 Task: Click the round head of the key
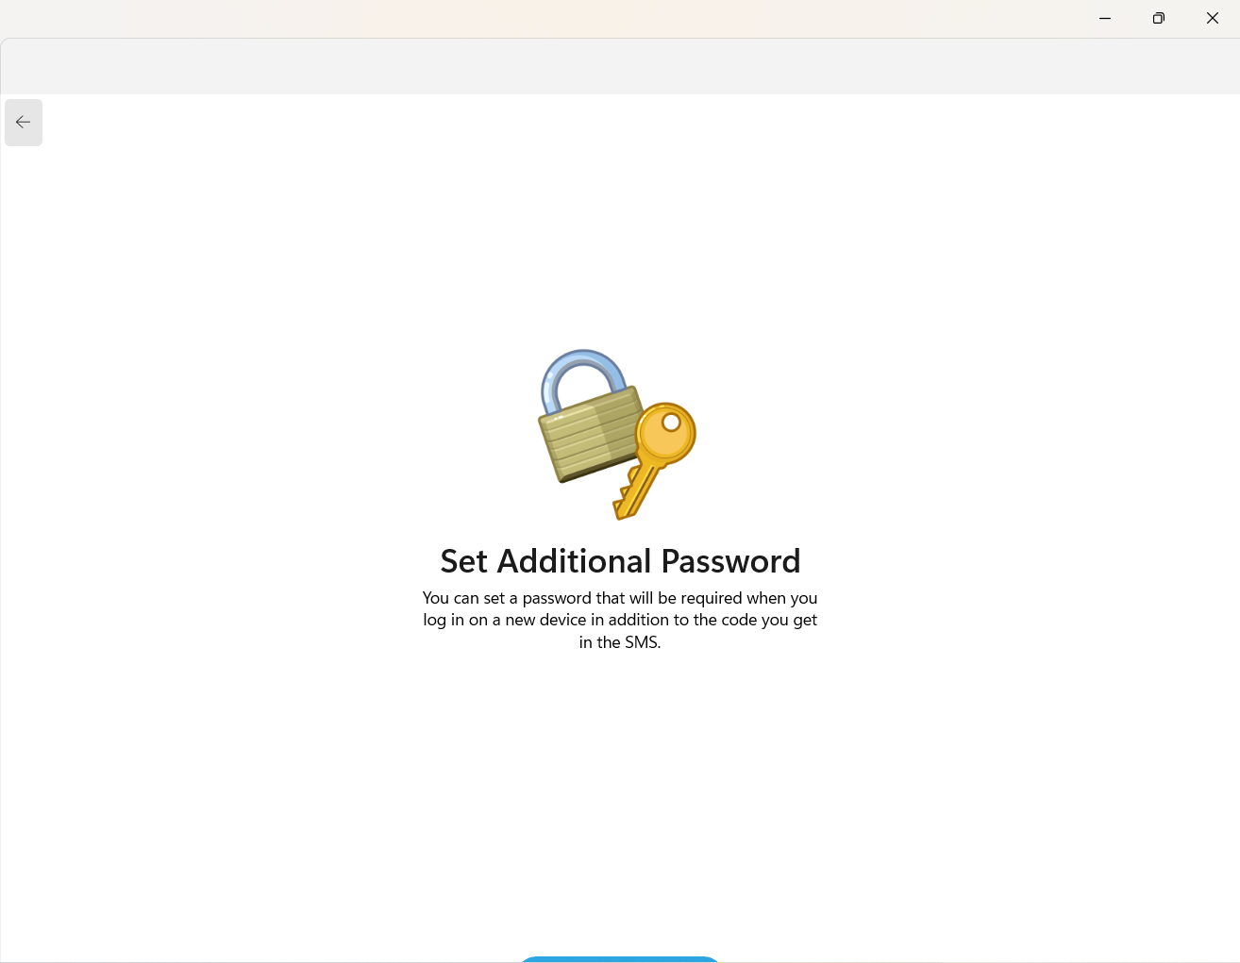[667, 434]
